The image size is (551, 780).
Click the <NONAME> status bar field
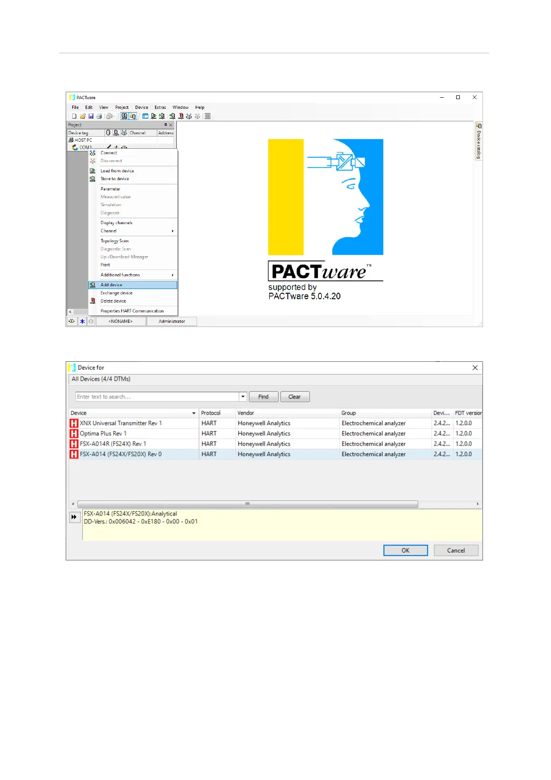(x=121, y=321)
